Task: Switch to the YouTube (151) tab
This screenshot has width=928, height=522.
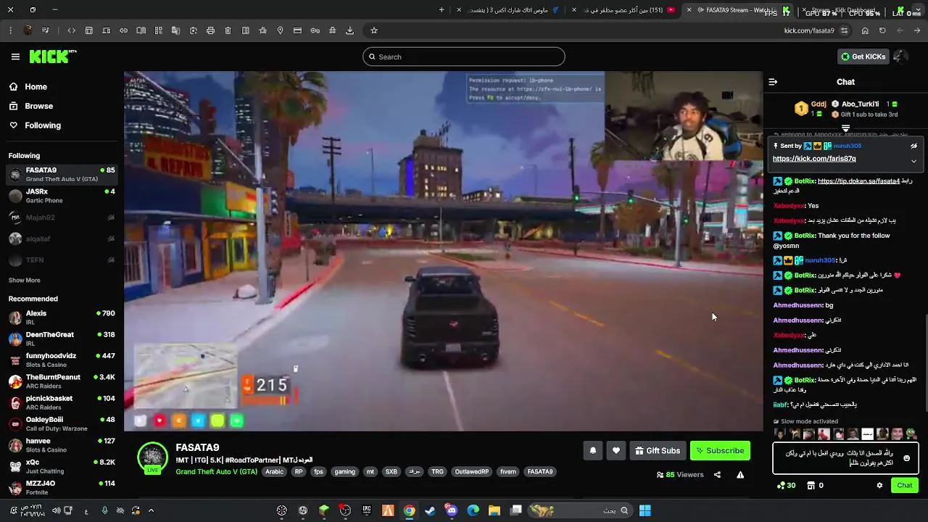Action: click(x=625, y=10)
